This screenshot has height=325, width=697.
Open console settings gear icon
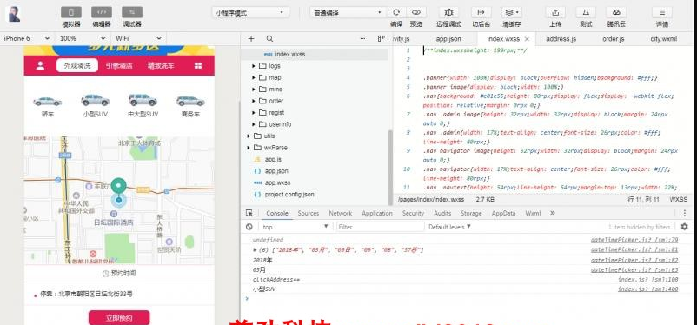point(684,227)
